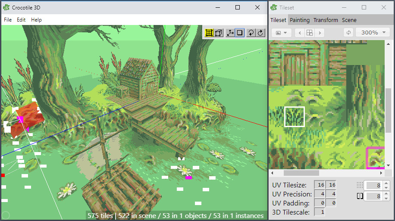Open the Help menu
Viewport: 395px width, 221px height.
click(36, 20)
